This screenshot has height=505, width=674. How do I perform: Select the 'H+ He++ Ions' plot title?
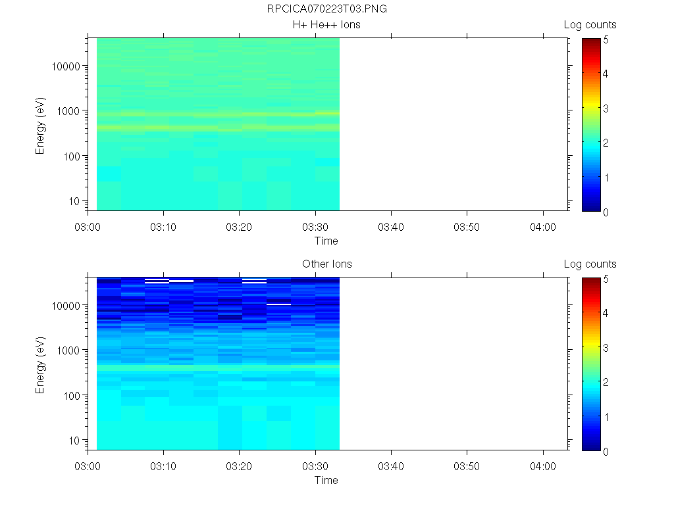(326, 24)
